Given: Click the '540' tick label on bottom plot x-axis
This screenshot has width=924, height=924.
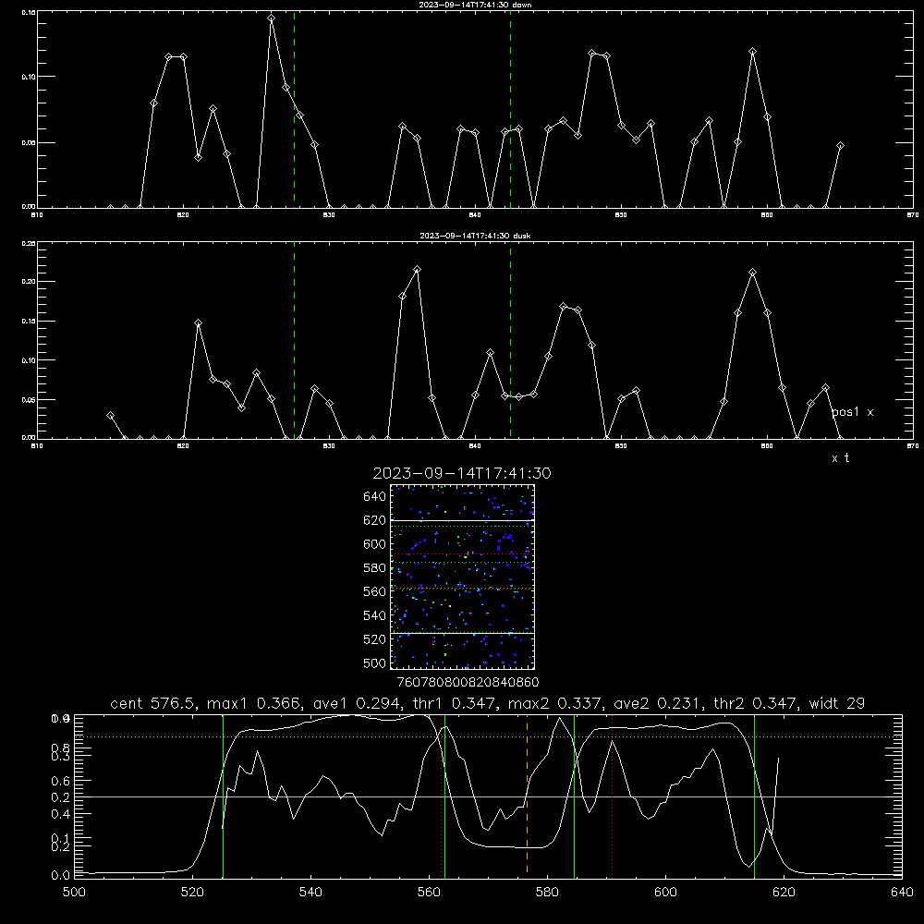Looking at the screenshot, I should (x=310, y=893).
